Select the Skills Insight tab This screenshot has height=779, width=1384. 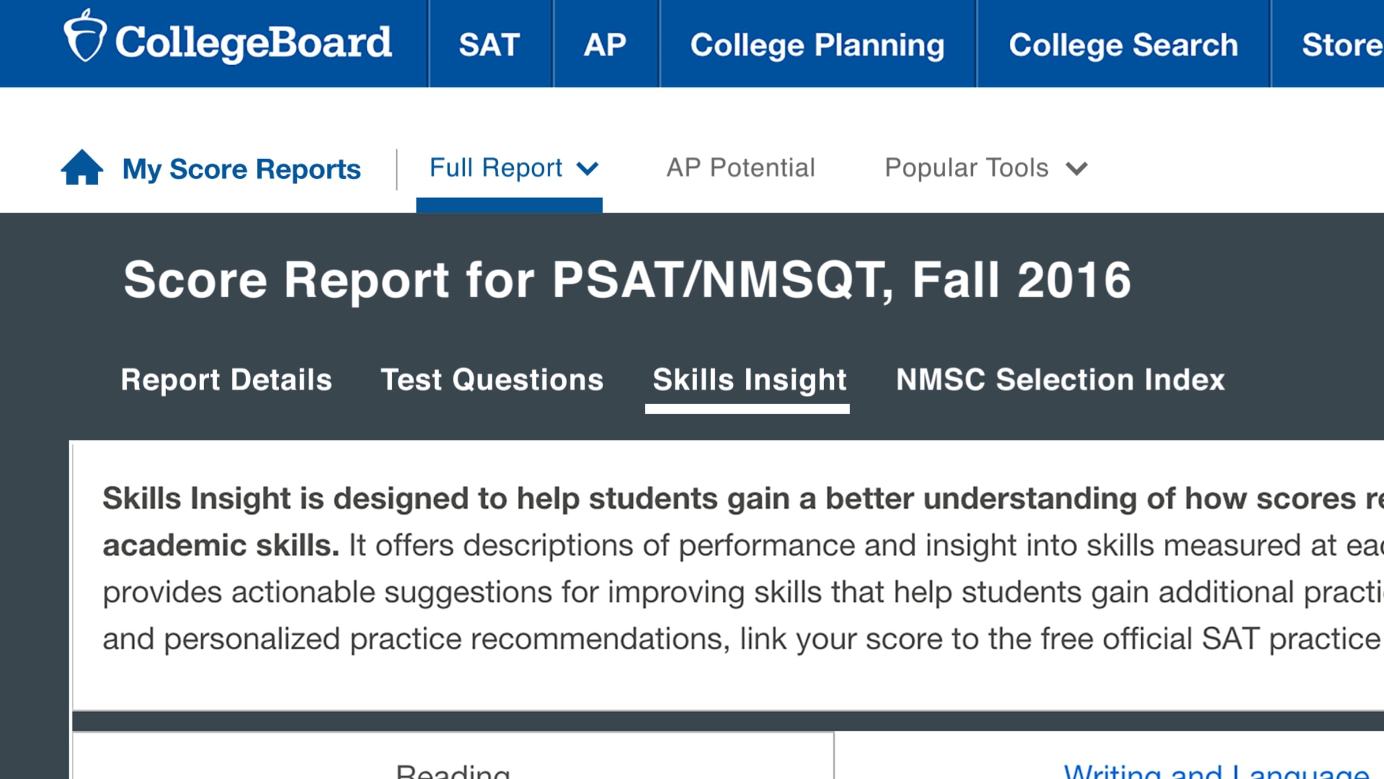pyautogui.click(x=749, y=380)
